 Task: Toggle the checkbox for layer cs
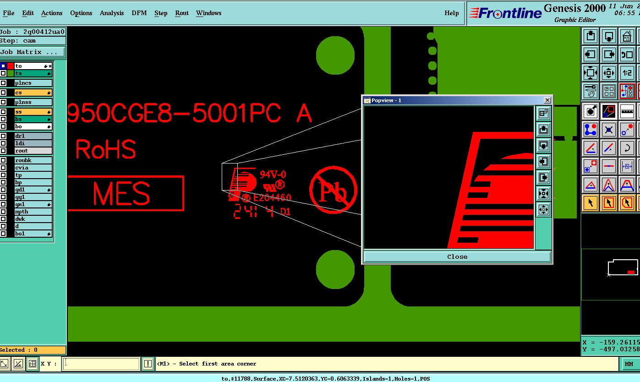coord(3,93)
